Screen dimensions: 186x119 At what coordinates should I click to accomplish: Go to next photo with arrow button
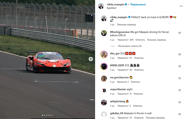coord(91,59)
